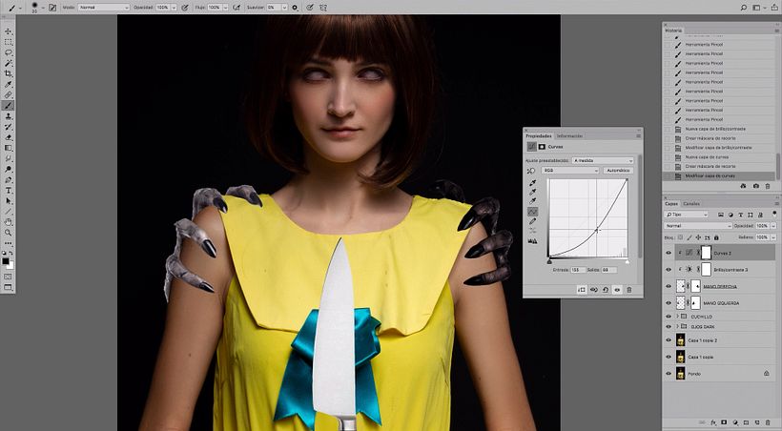Click the Entrada input value field

click(578, 270)
